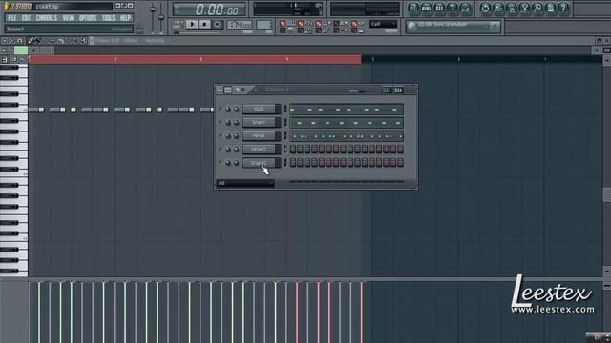Viewport: 611px width, 343px height.
Task: Open the Mixer window icon
Action: coord(465,9)
